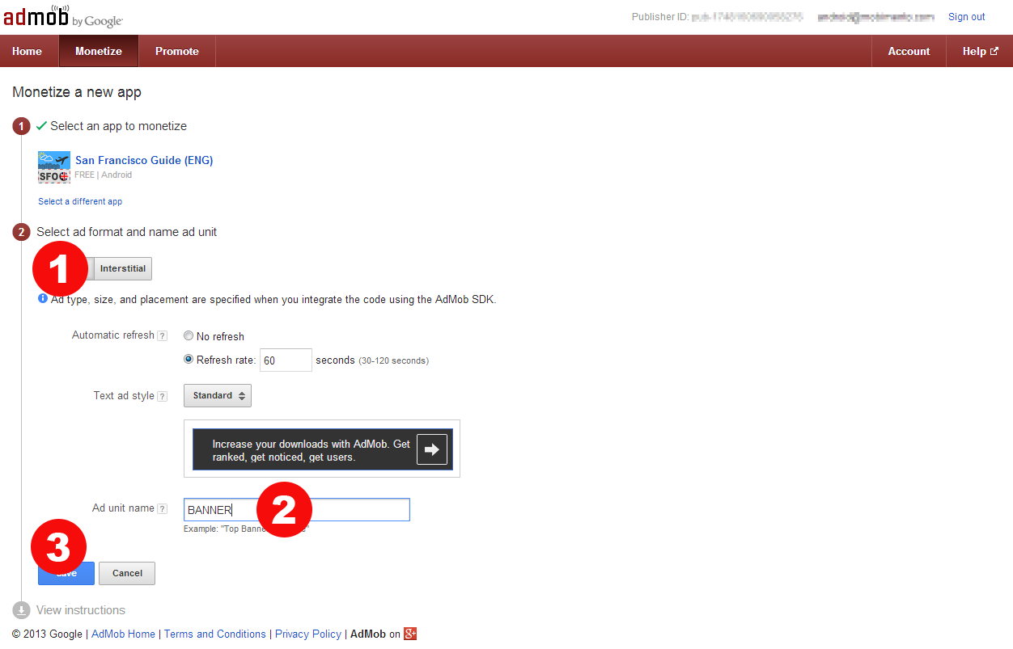Open the Standard text ad style dropdown
Viewport: 1013px width, 649px height.
click(218, 395)
